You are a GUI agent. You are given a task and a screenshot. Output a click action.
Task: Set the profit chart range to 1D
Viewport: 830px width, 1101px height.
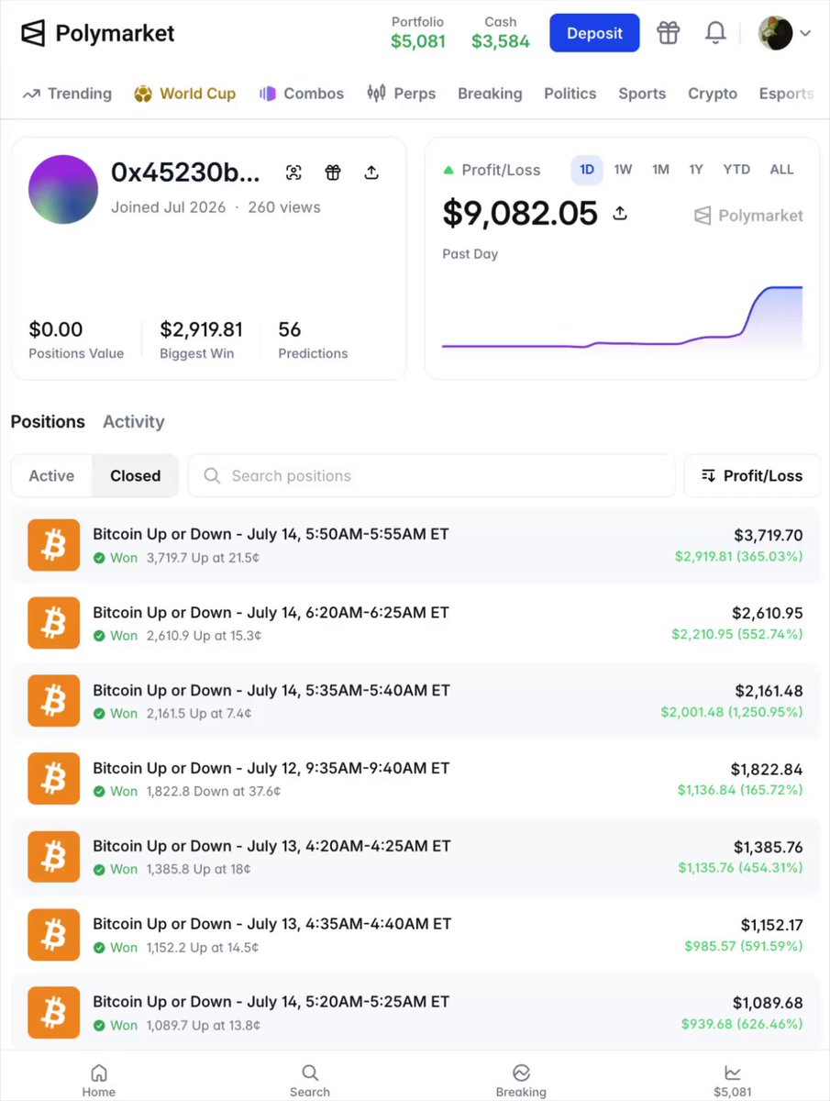[x=587, y=170]
